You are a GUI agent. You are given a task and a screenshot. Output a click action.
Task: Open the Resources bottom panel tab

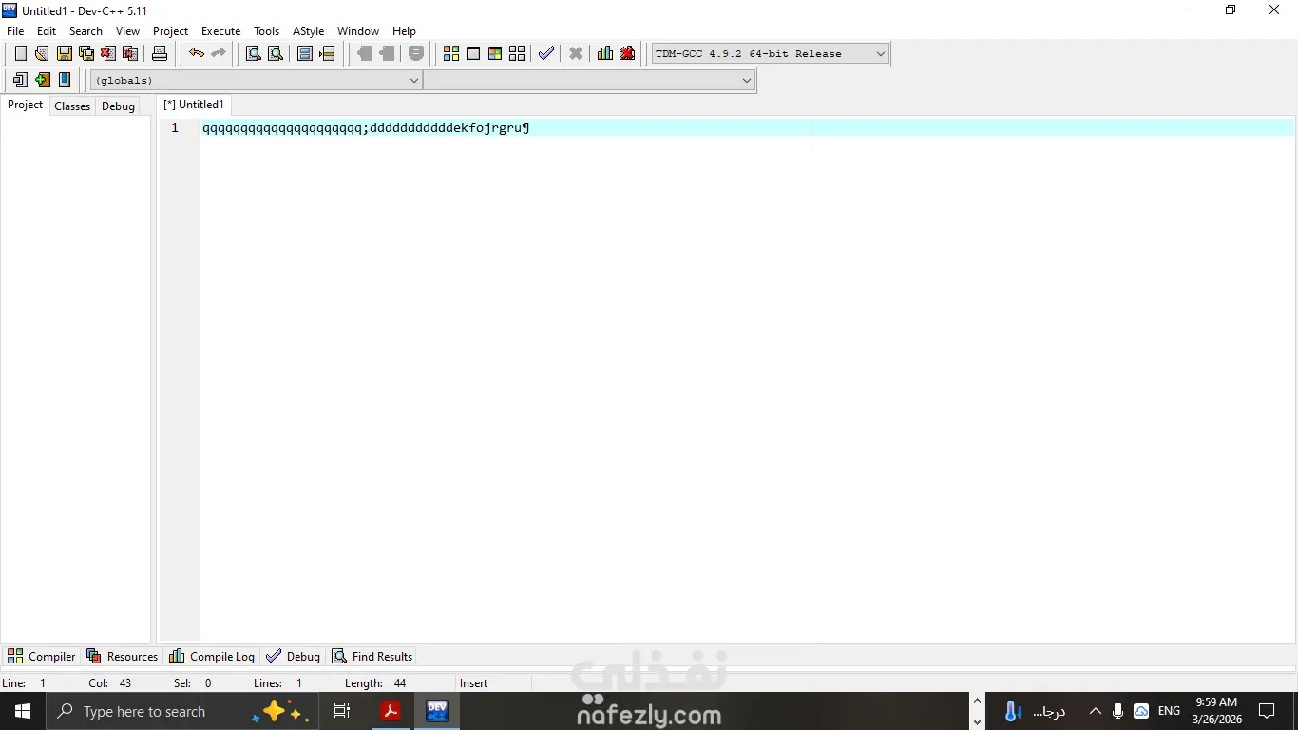point(122,656)
